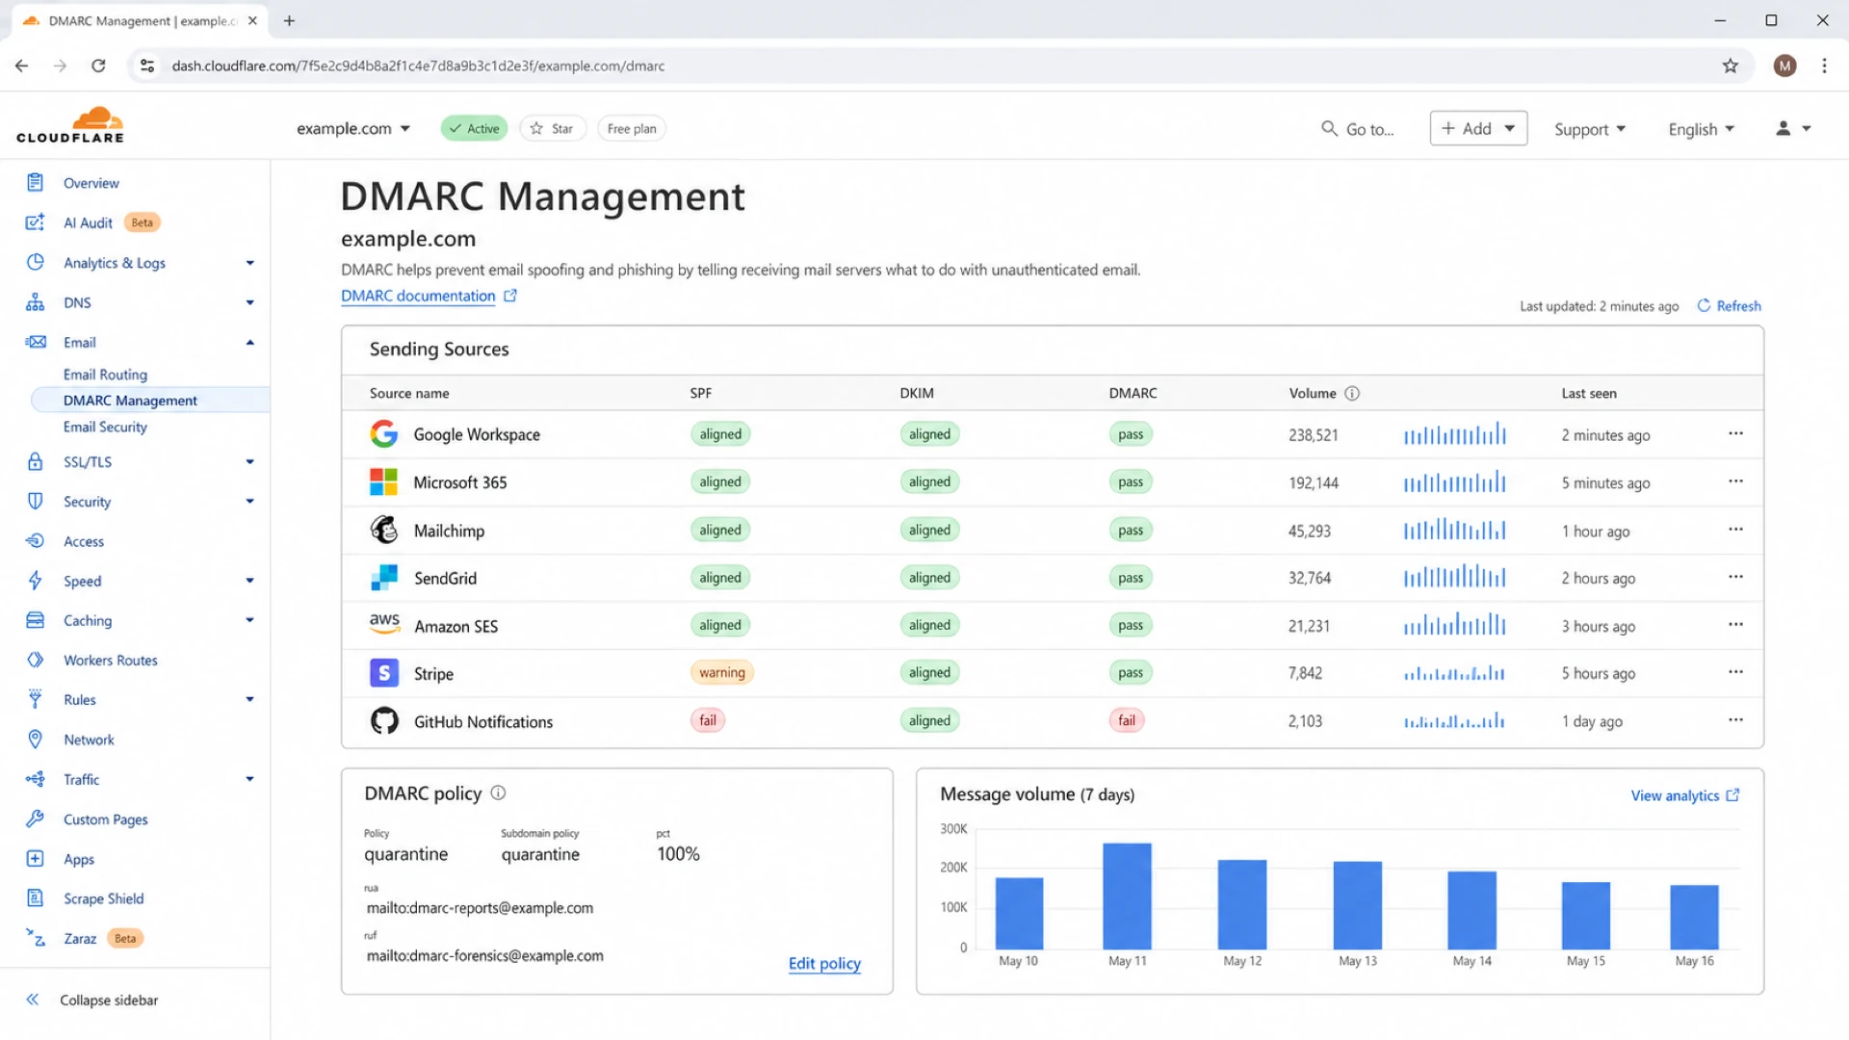Image resolution: width=1849 pixels, height=1040 pixels.
Task: Click the Zaraz sidebar icon
Action: point(36,938)
